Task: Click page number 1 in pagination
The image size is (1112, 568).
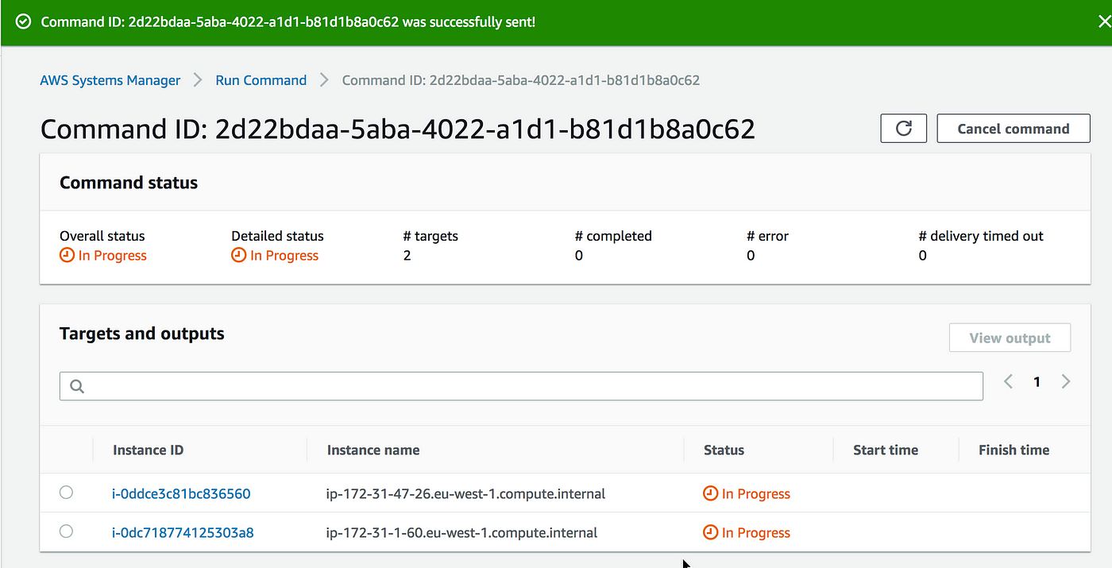Action: pyautogui.click(x=1037, y=382)
